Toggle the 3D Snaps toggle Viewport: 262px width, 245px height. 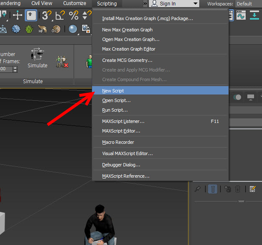point(46,15)
